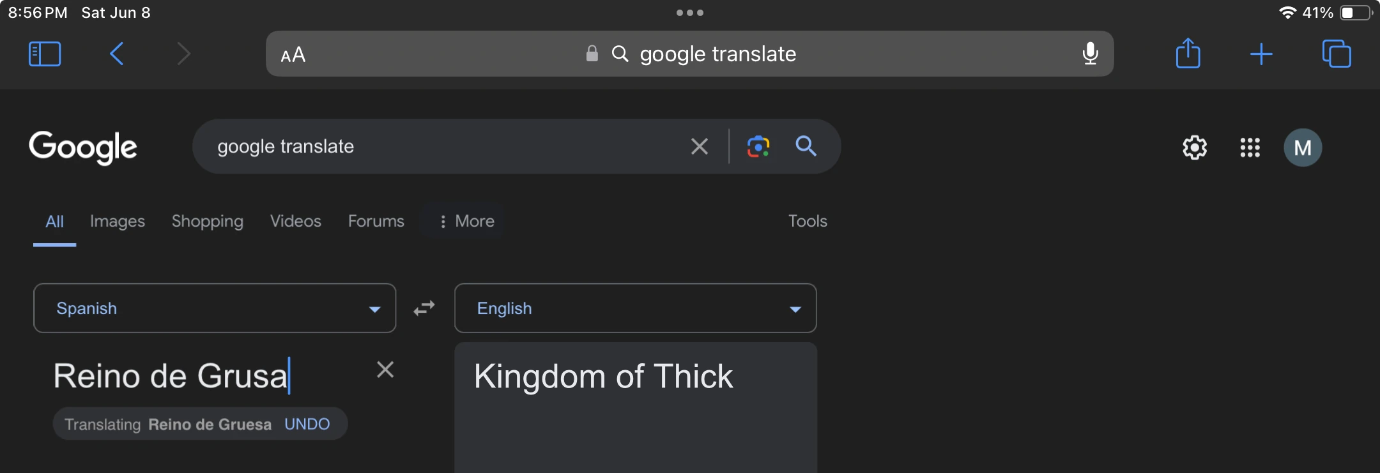Clear the Google search box
This screenshot has width=1380, height=473.
(x=700, y=147)
